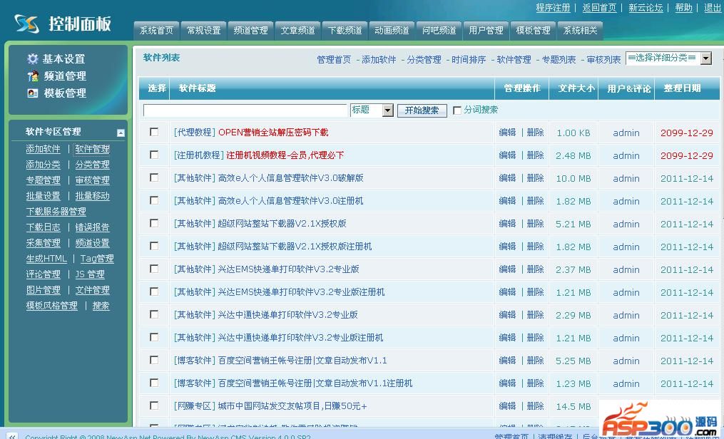This screenshot has width=724, height=439.
Task: Click the icon beside 模板管理
Action: point(32,93)
